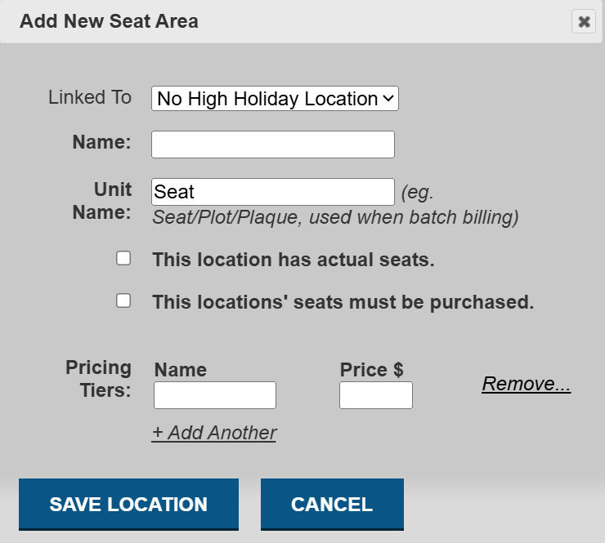Click the Price $ column heading
Viewport: 605px width, 543px height.
click(372, 369)
